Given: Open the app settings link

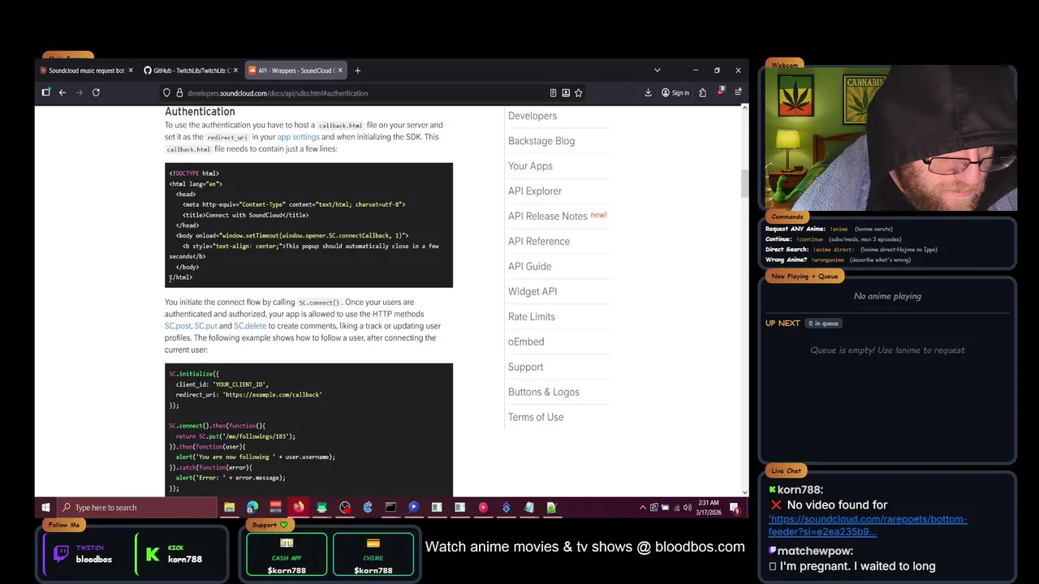Looking at the screenshot, I should (298, 137).
